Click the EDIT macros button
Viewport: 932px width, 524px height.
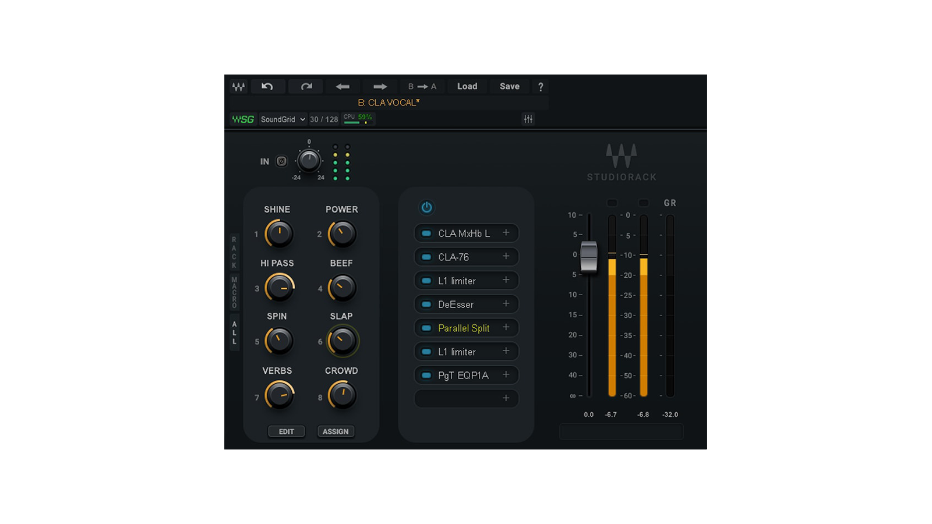(286, 431)
